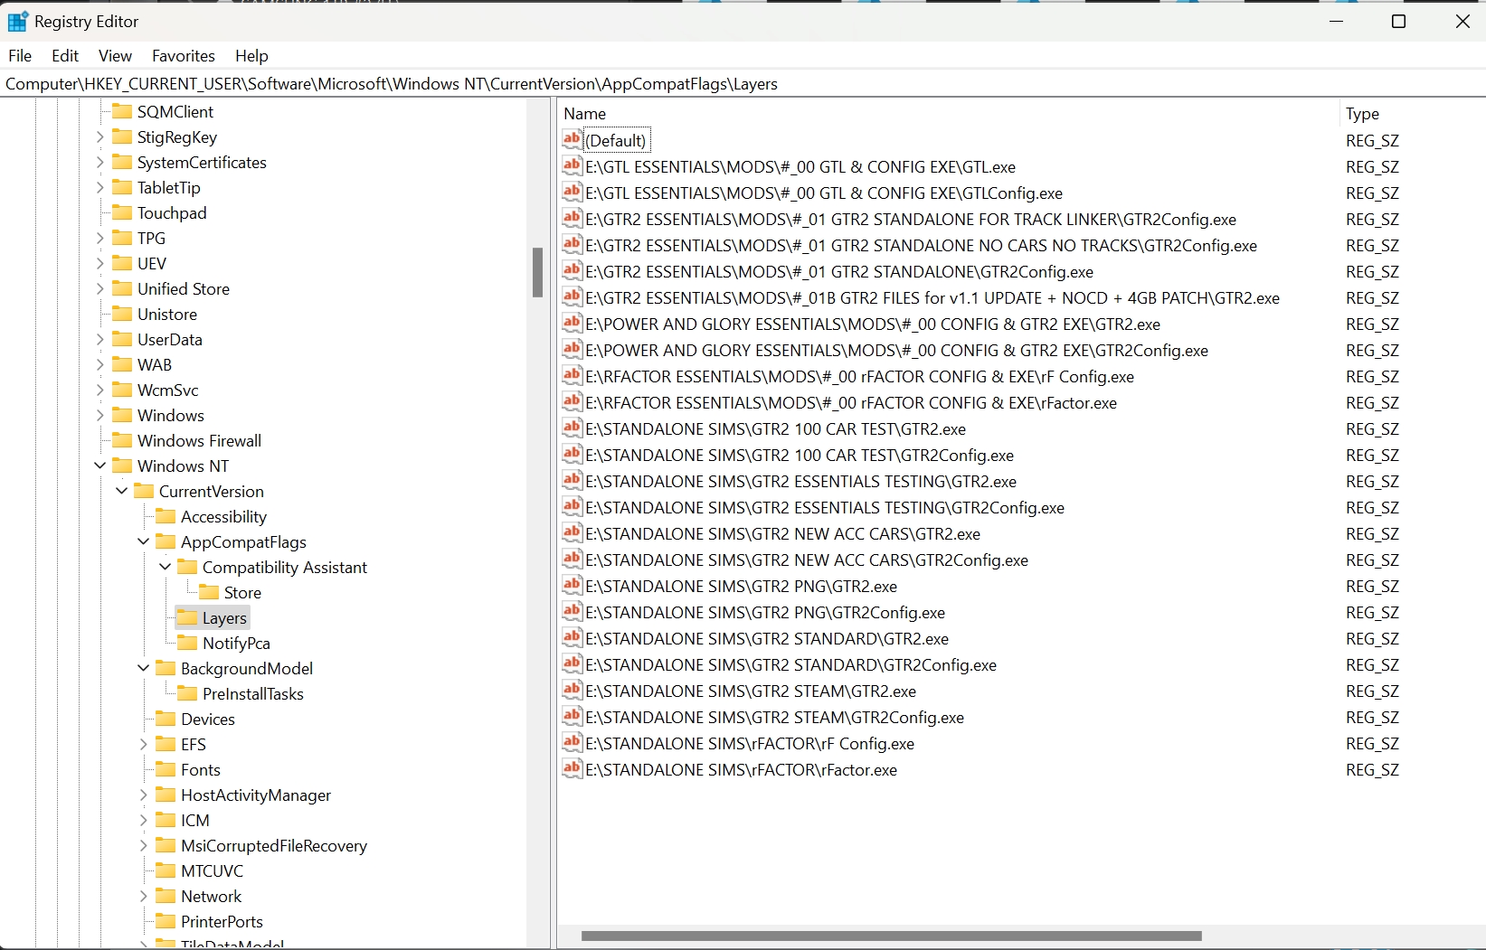Click the string icon beside GTL.exe entry
The width and height of the screenshot is (1486, 950).
point(572,165)
